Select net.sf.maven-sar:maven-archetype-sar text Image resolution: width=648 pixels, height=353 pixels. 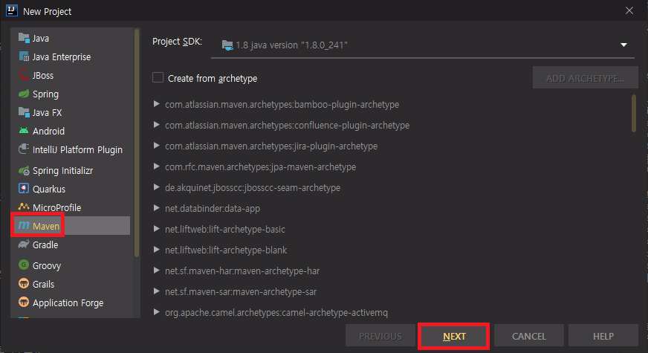click(241, 291)
